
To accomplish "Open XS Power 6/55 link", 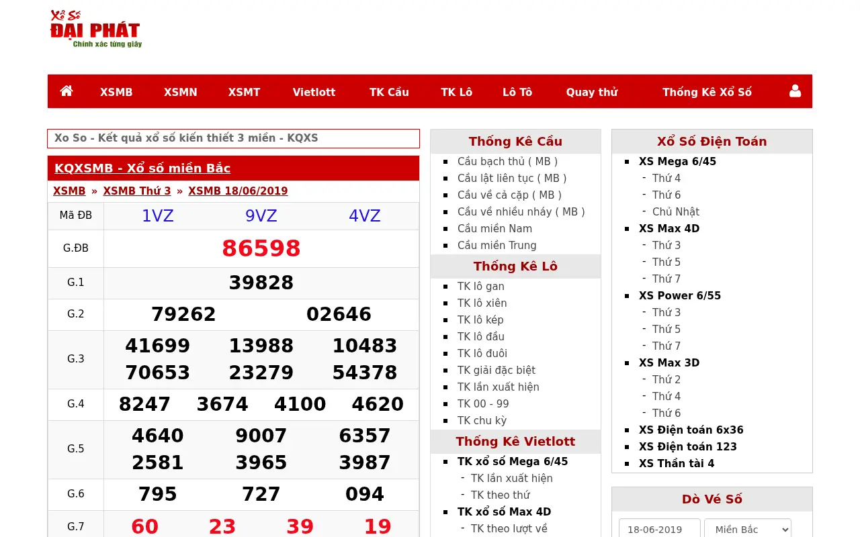I will pos(679,295).
